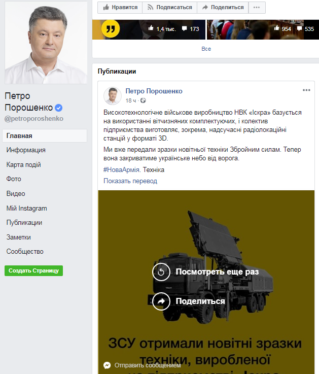Screen dimensions: 319x374
Task: Open the post options three-dot menu
Action: [306, 90]
